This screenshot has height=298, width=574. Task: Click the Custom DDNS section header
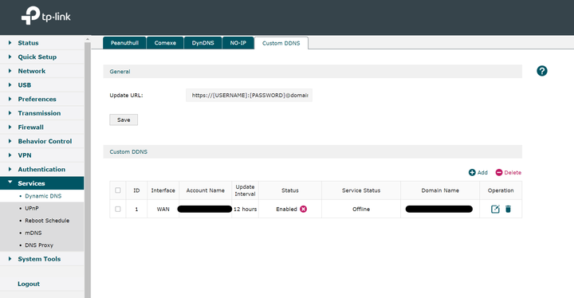(x=313, y=151)
